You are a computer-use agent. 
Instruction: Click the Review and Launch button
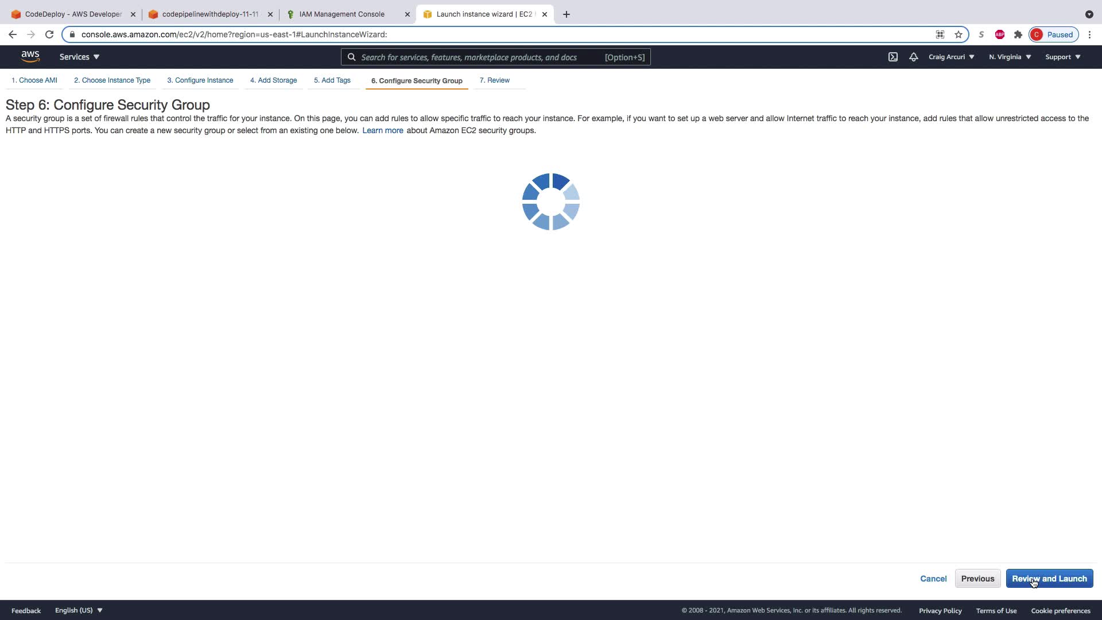pyautogui.click(x=1049, y=579)
